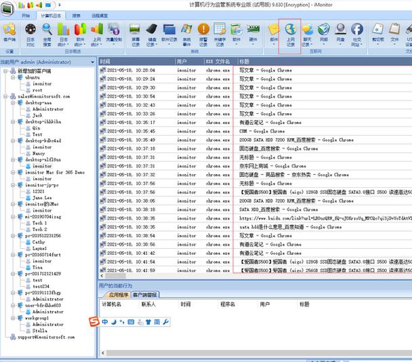Open quick access toolbar customize arrow

coord(60,5)
